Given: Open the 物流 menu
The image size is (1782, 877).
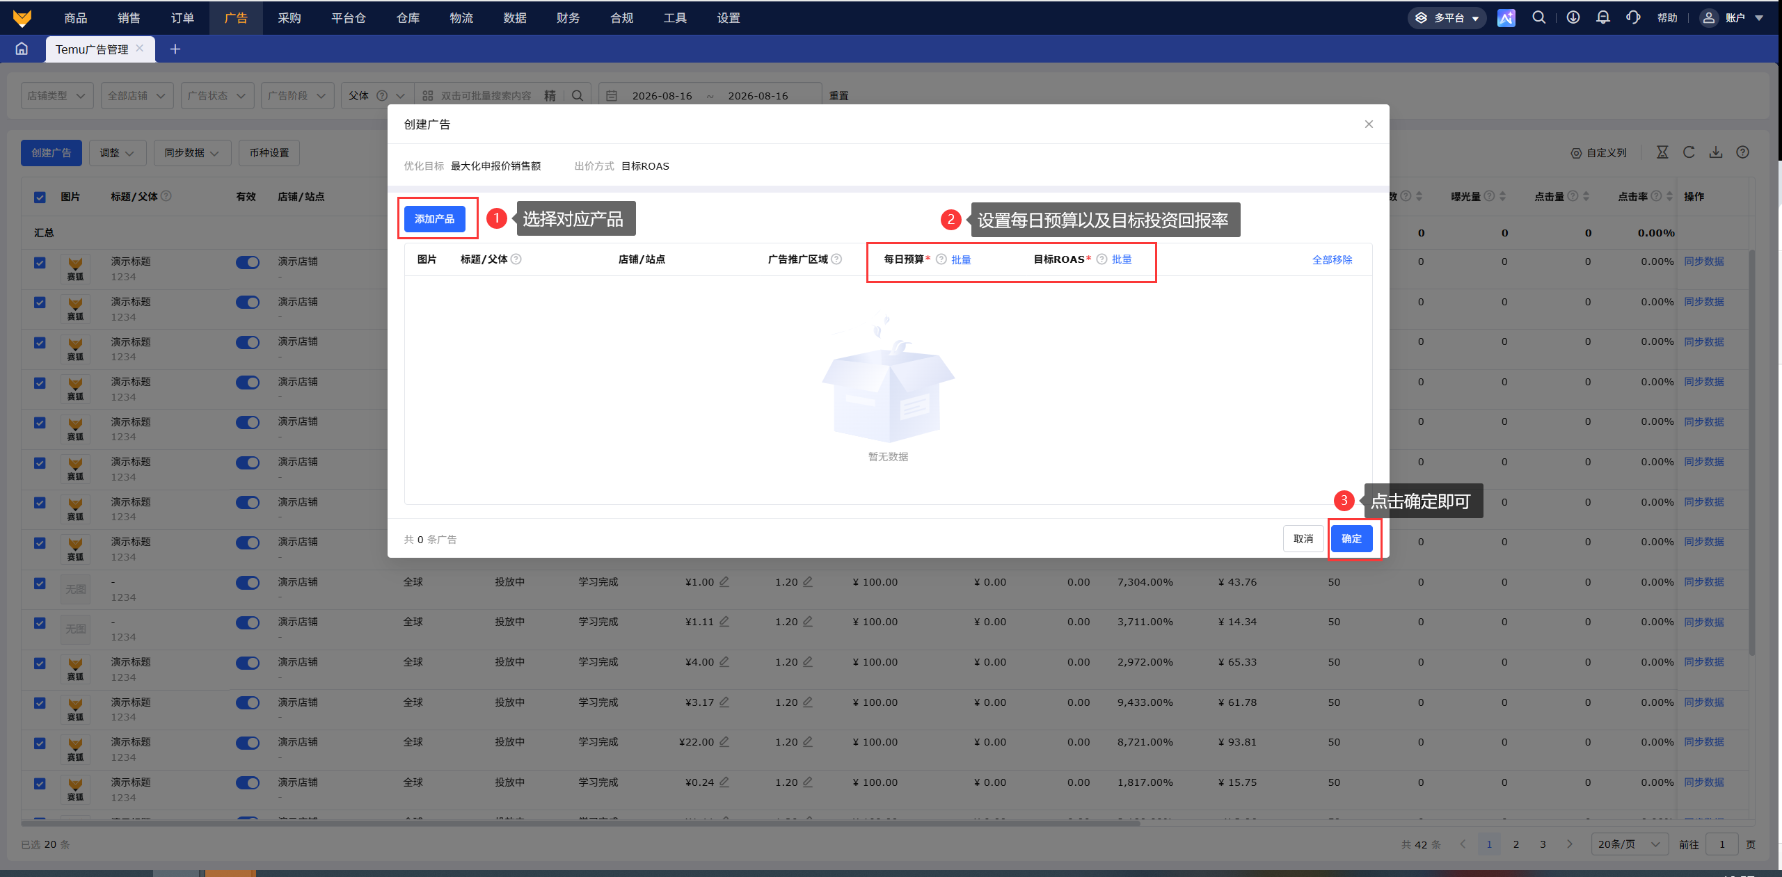Looking at the screenshot, I should [x=461, y=18].
